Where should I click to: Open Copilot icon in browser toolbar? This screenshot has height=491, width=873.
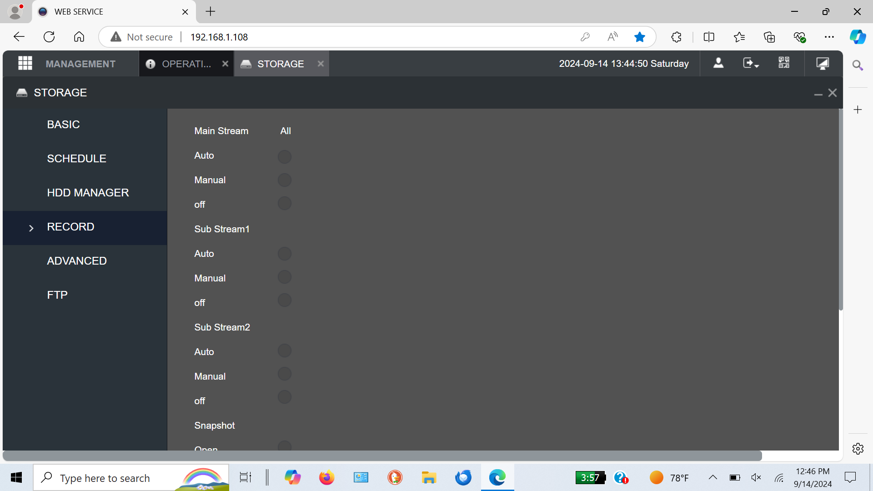858,37
